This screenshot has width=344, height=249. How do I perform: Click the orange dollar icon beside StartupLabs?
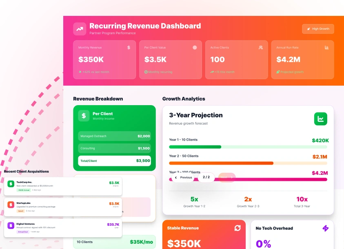pyautogui.click(x=11, y=205)
